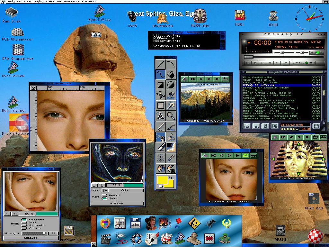329x247 pixels.
Task: Click the undo arrow tool icon
Action: click(161, 169)
